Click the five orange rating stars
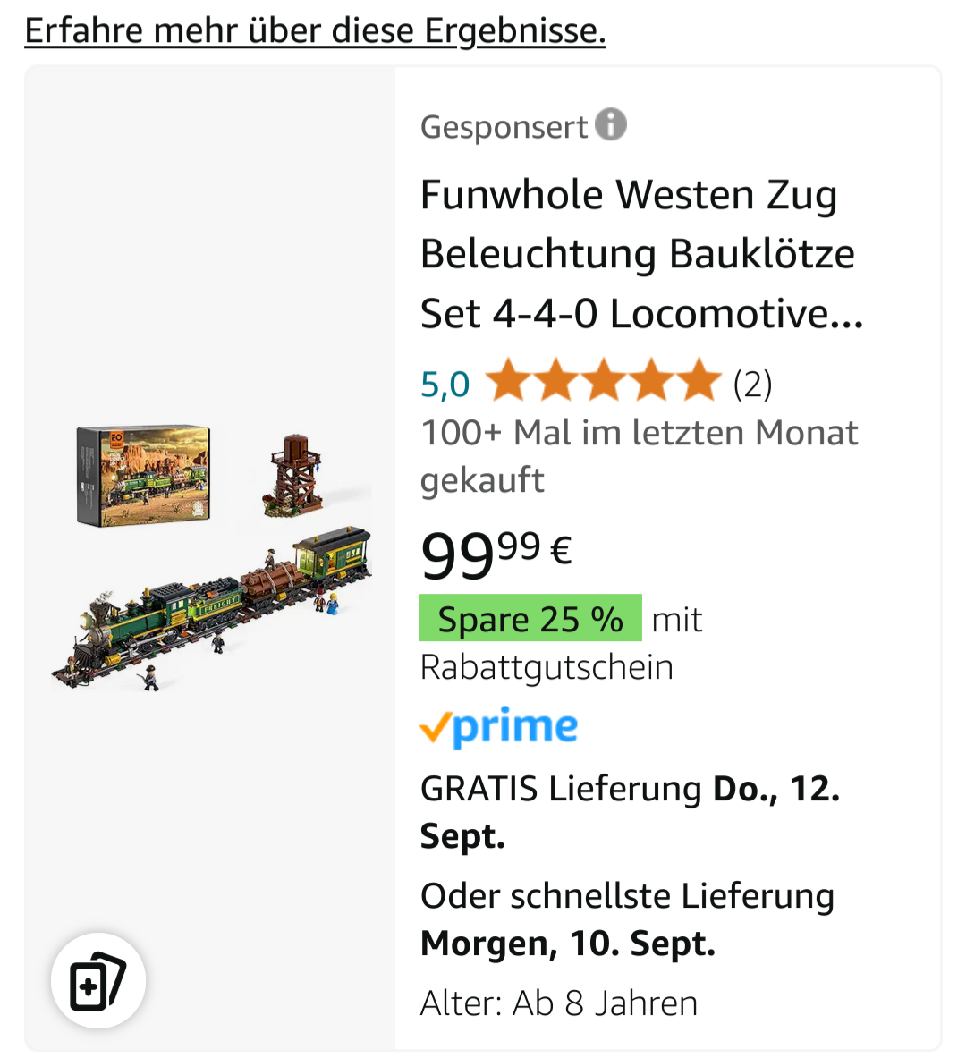 [x=604, y=382]
